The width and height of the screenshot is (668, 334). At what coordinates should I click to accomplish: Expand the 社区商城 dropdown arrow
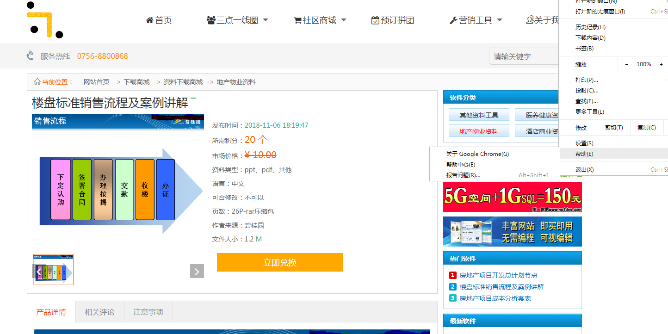[344, 20]
